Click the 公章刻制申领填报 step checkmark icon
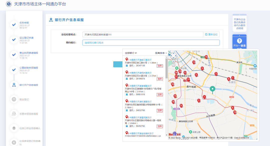Screen dimensions: 270x146 (x=14, y=70)
